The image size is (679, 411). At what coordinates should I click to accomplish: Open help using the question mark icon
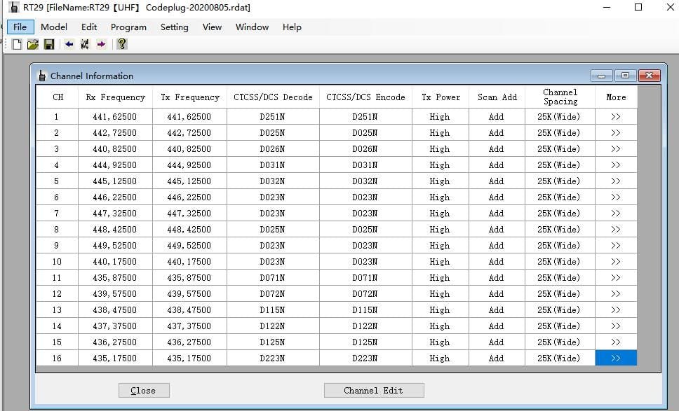pos(122,44)
